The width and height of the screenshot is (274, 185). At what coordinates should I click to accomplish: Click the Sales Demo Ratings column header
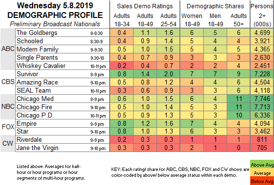[x=145, y=6]
